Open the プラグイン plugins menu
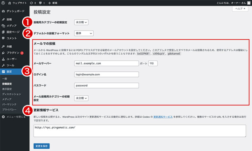This screenshot has height=151, width=252. (13, 53)
